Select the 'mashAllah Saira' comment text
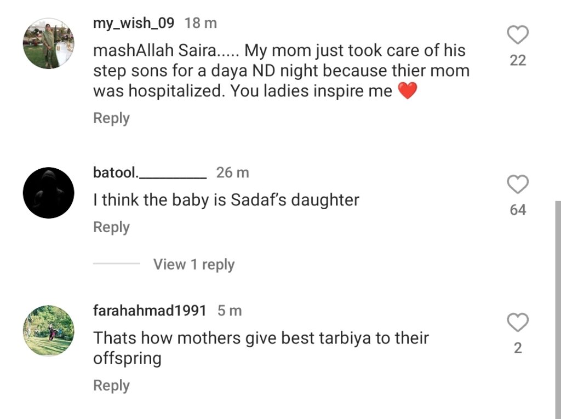Image resolution: width=561 pixels, height=419 pixels. (280, 71)
